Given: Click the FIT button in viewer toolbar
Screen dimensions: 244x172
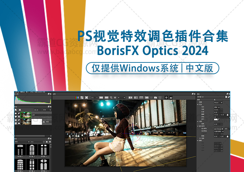Looking at the screenshot, I should tap(106, 98).
